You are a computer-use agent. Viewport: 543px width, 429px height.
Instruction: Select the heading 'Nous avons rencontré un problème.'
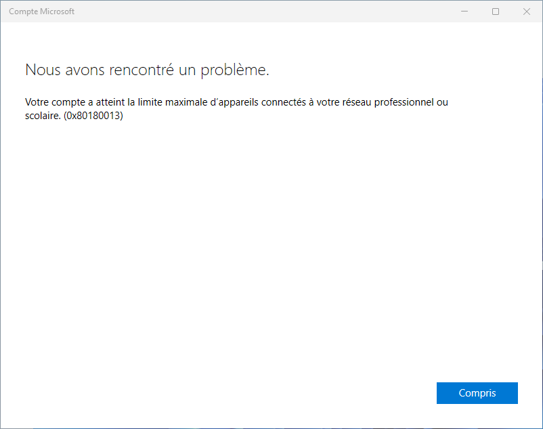147,70
